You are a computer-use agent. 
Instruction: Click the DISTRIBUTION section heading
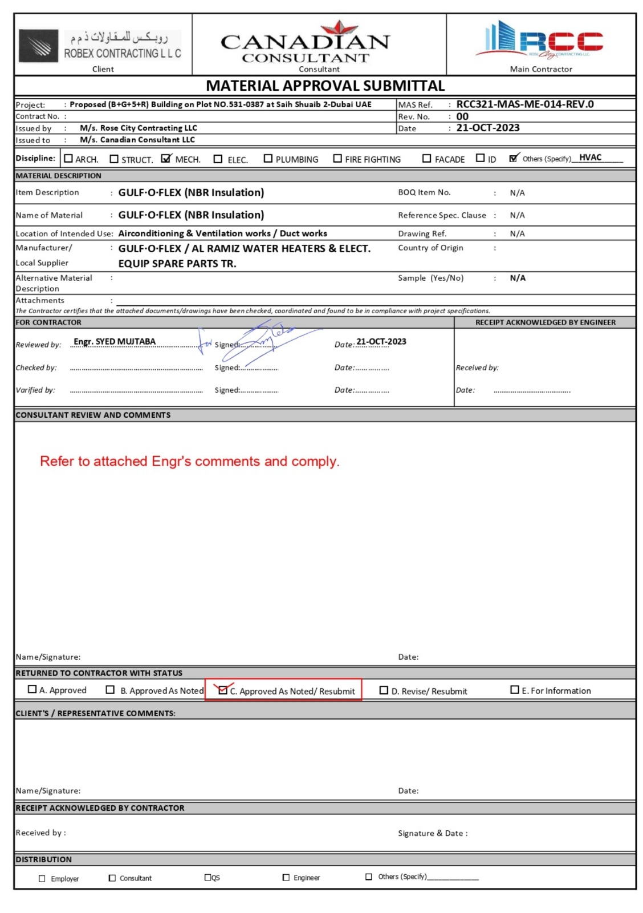tap(44, 859)
